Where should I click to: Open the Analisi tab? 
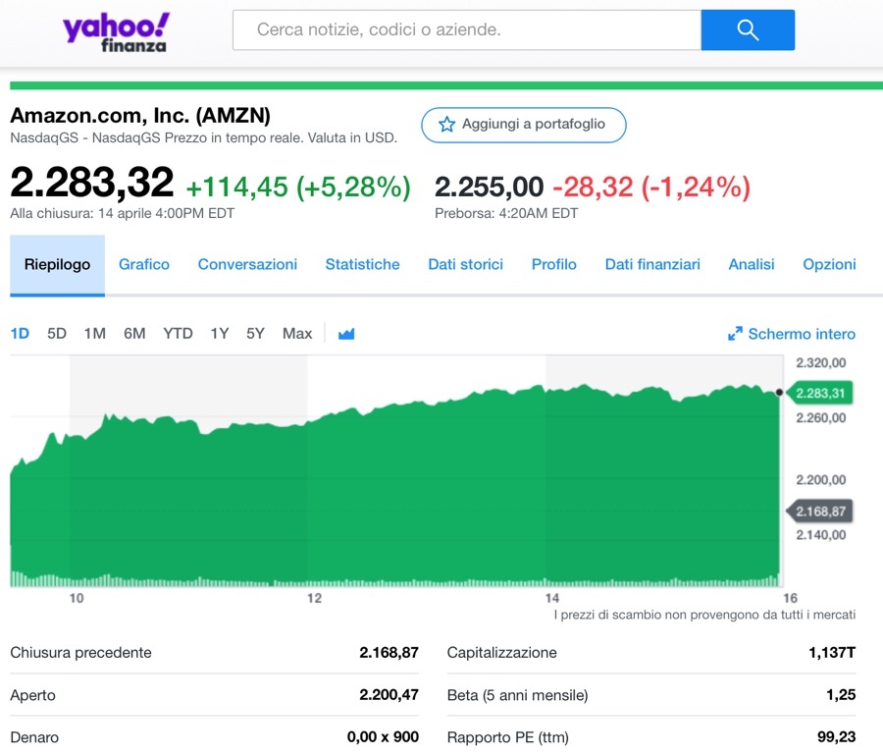coord(752,265)
